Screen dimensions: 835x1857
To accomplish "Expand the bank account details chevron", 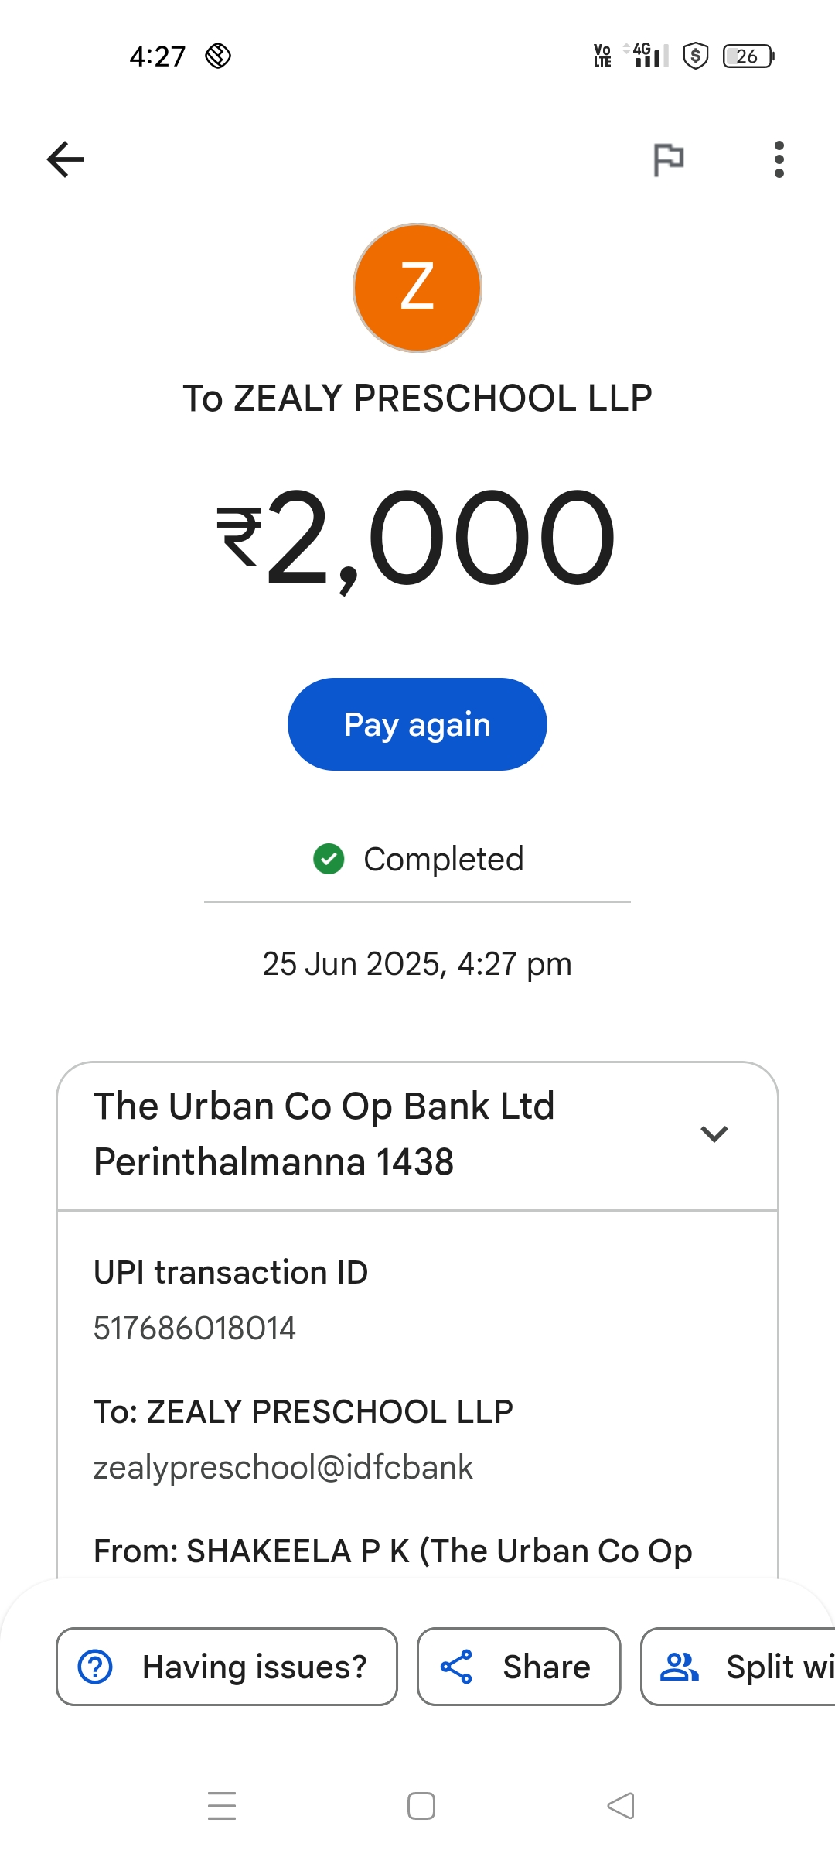I will click(714, 1134).
